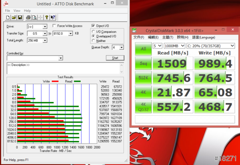This screenshot has width=240, height=165.
Task: Choose the Neither radio option
Action: click(94, 40)
